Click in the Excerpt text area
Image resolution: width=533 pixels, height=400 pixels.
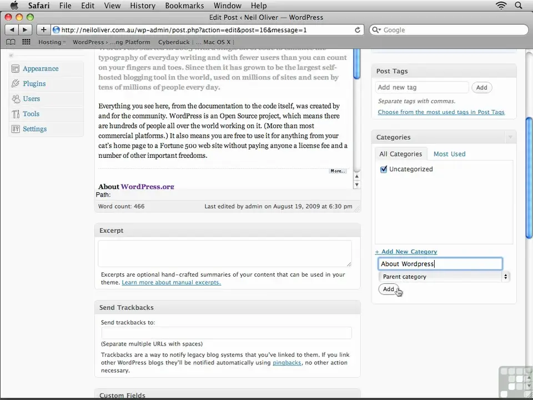coord(225,254)
